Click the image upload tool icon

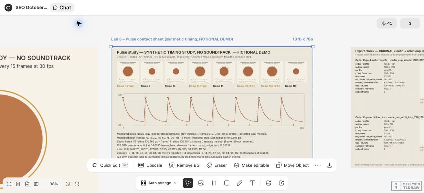click(x=201, y=183)
